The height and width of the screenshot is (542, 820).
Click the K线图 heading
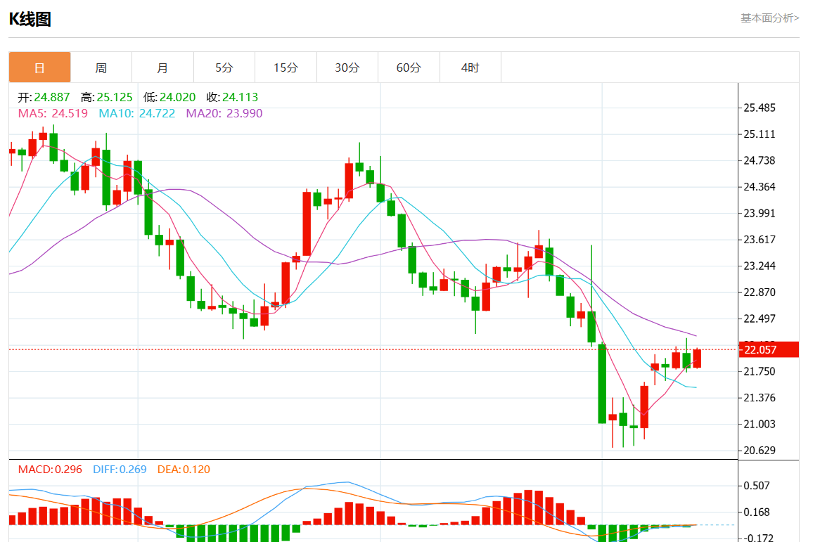[30, 20]
